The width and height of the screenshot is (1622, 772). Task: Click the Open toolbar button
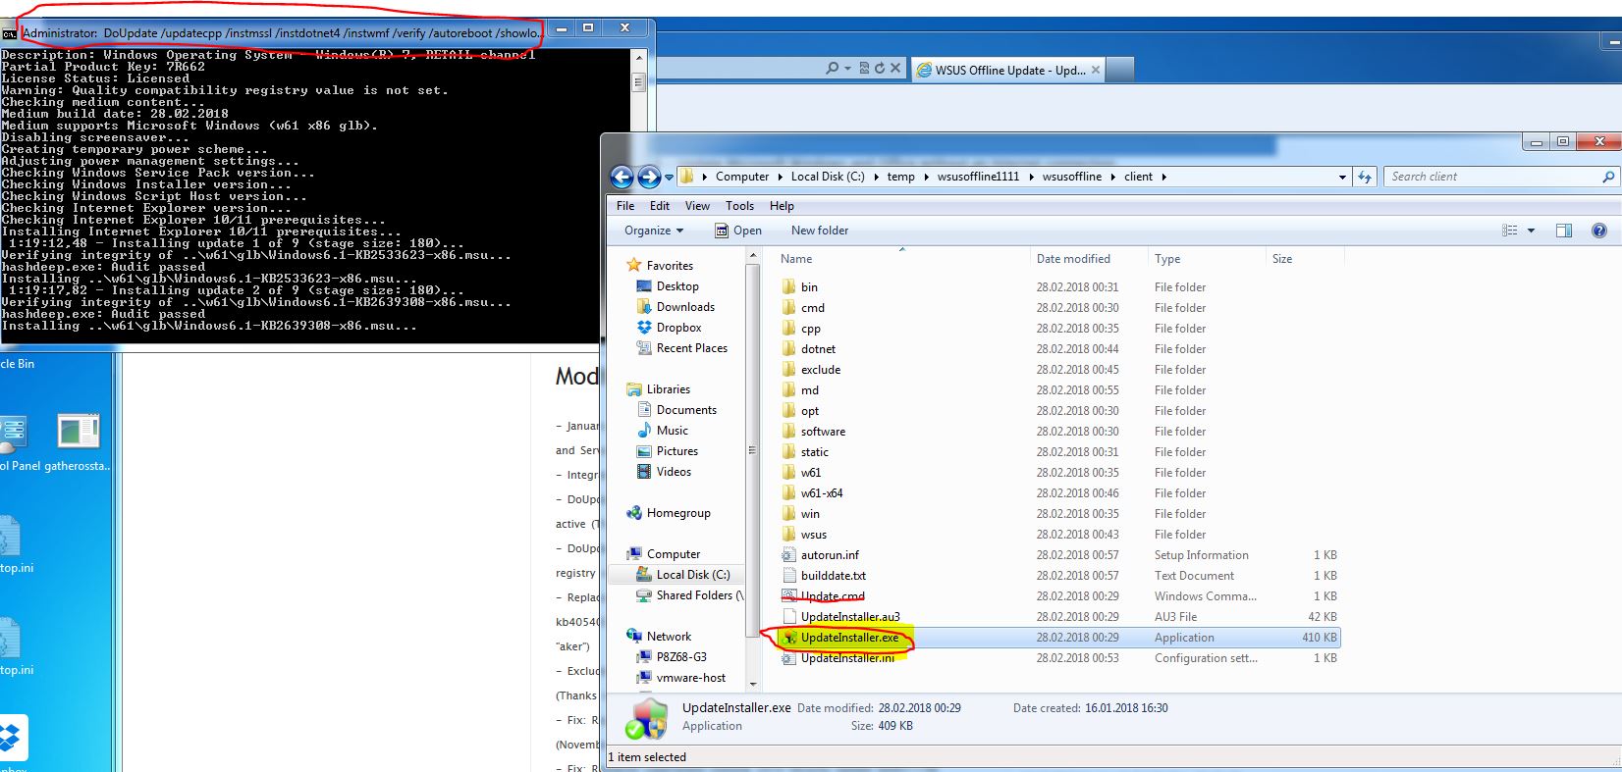[737, 231]
